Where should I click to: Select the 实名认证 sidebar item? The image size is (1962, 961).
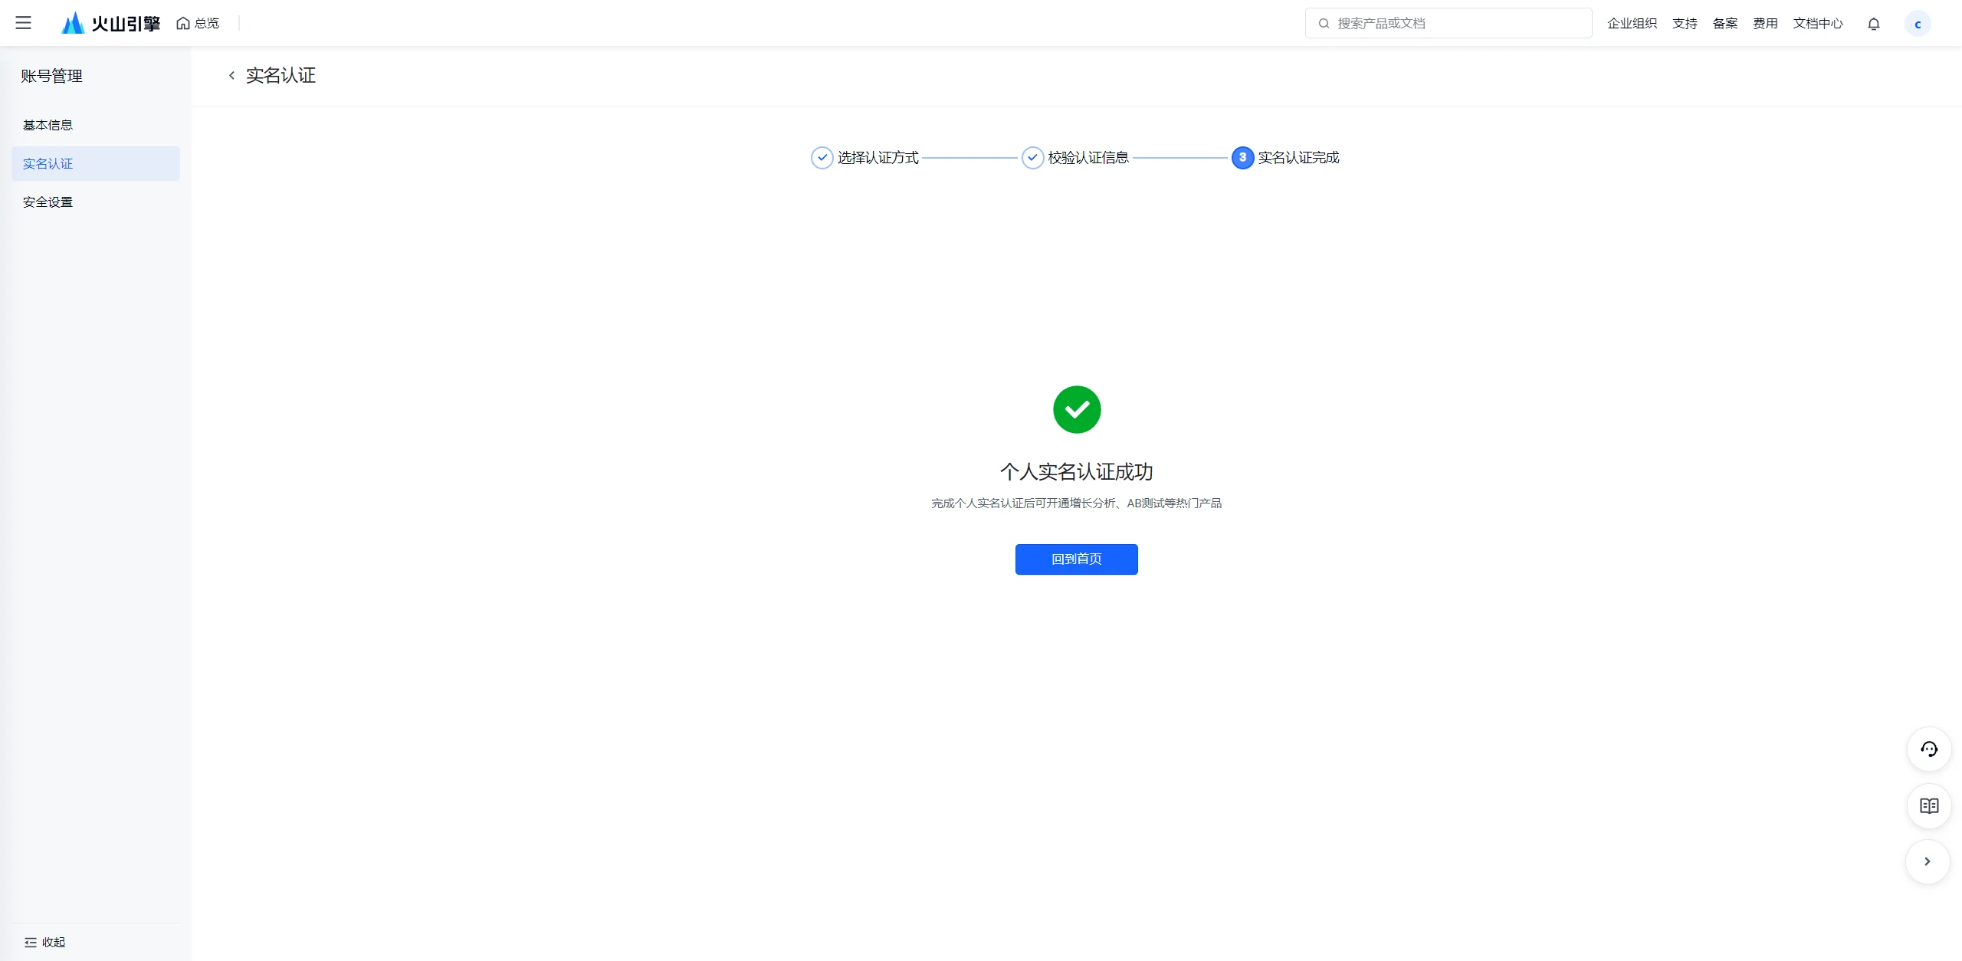[48, 163]
